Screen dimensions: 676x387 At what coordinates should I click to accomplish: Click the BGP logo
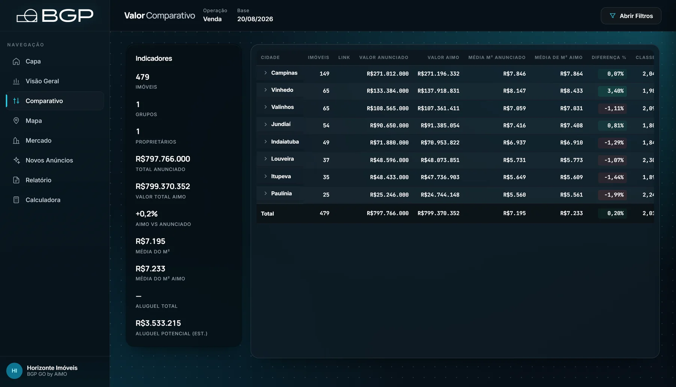(55, 16)
